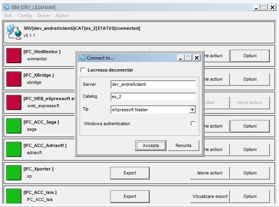The width and height of the screenshot is (279, 207).
Task: Click the server connection network icon
Action: (14, 32)
